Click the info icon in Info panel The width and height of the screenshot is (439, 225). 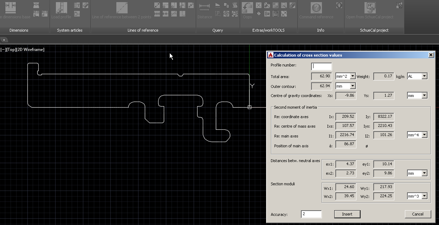(339, 6)
